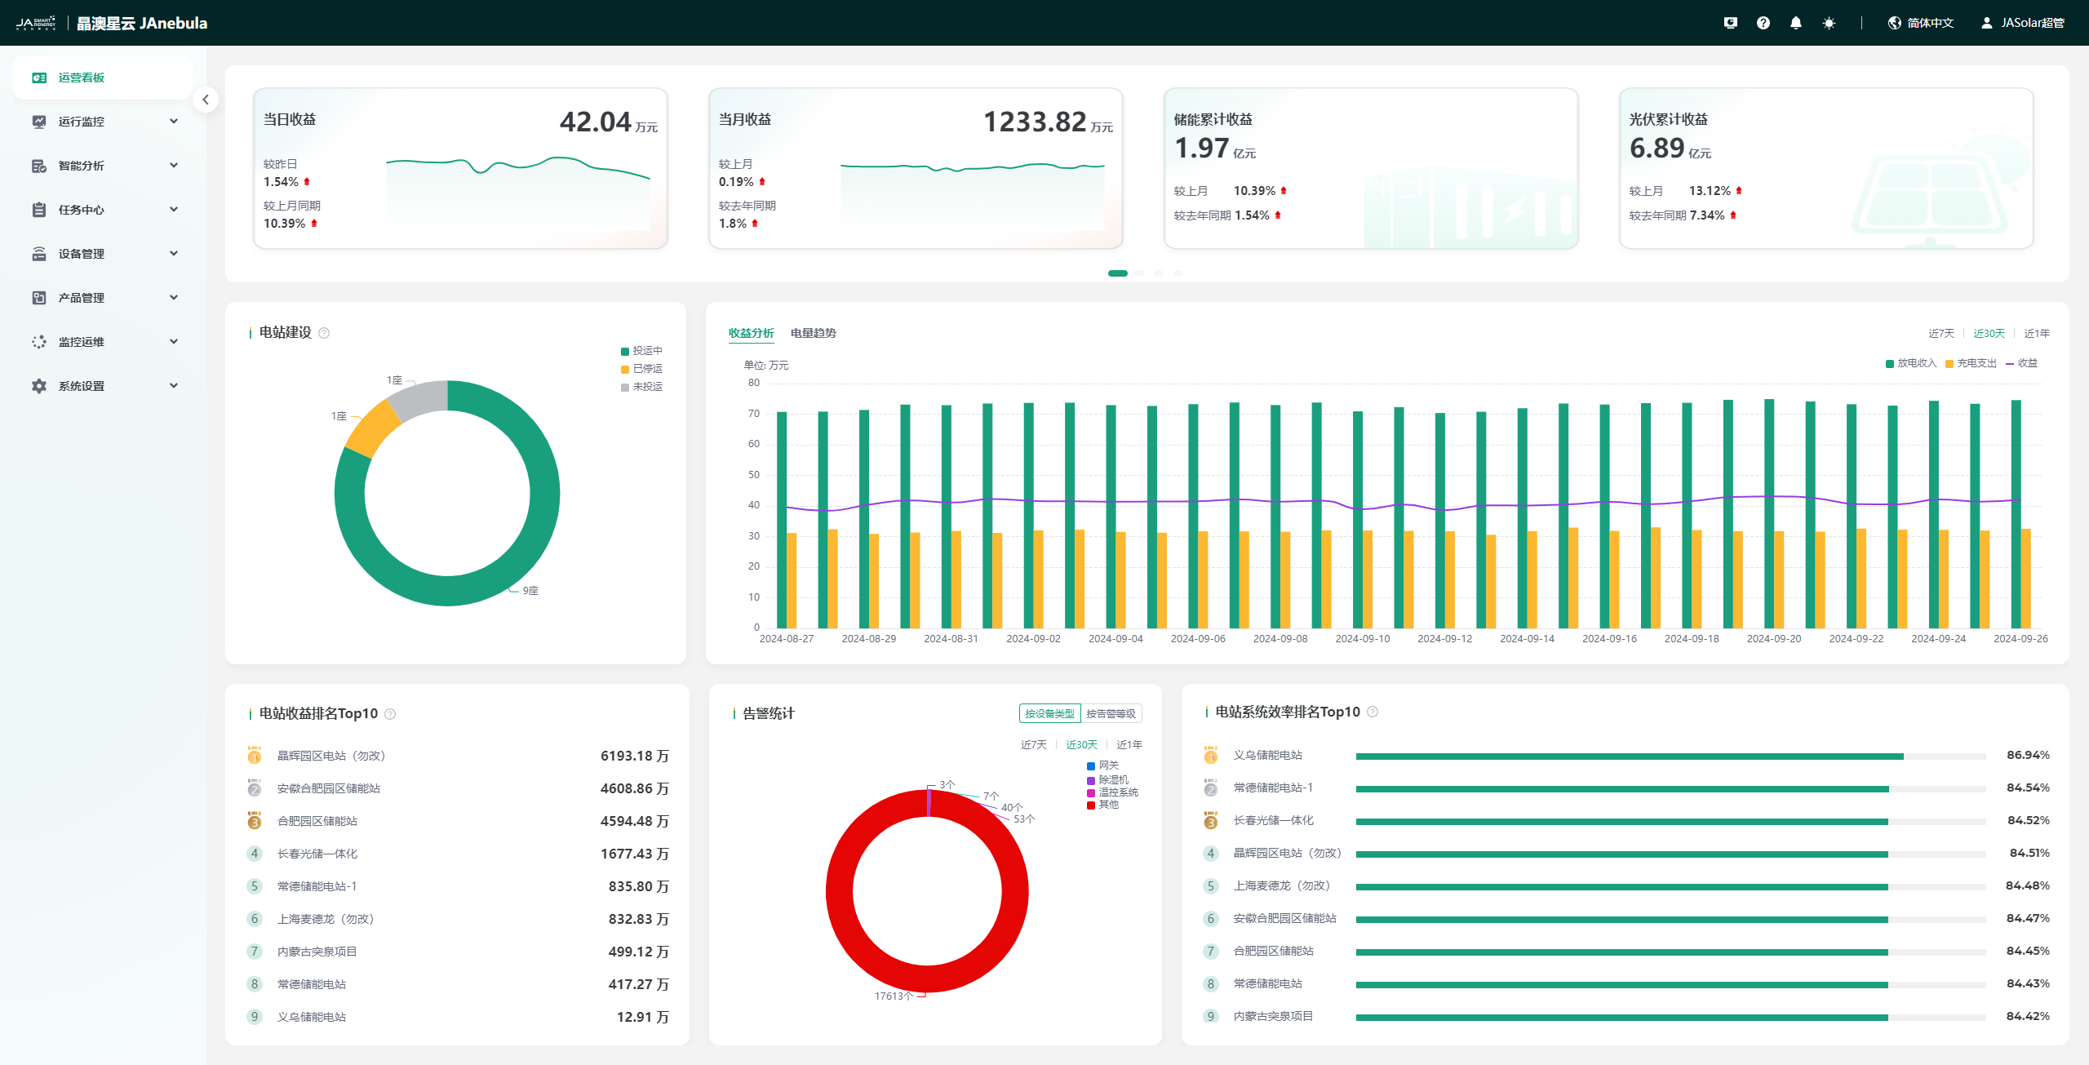Viewport: 2089px width, 1065px height.
Task: Click the globe language icon
Action: [1895, 23]
